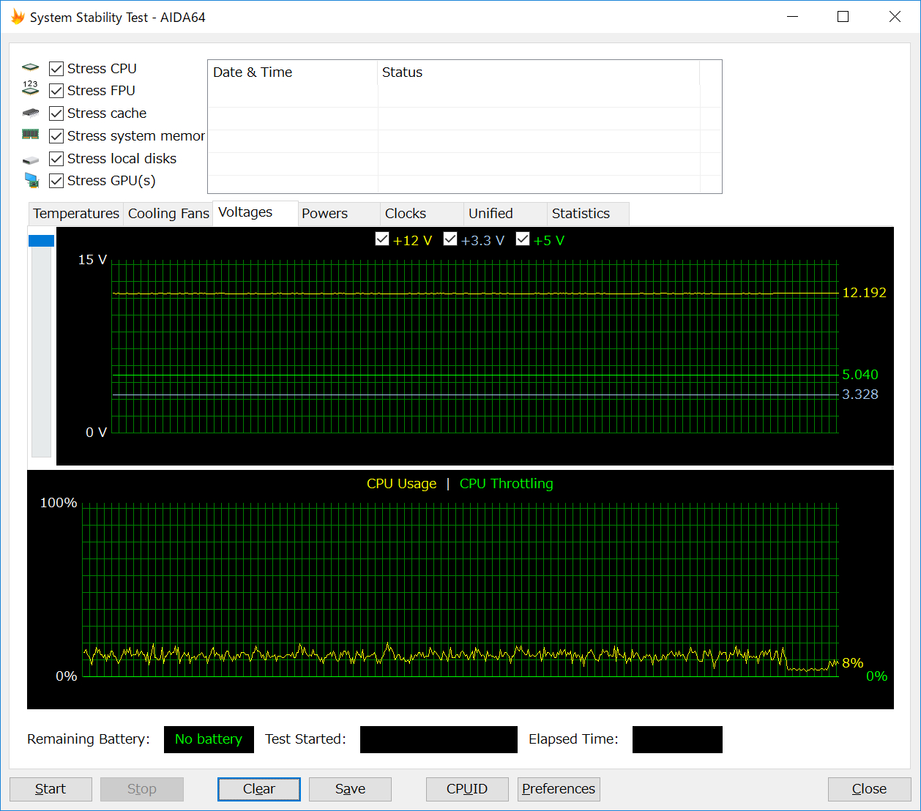The height and width of the screenshot is (811, 921).
Task: Click the FPU 123 chip icon
Action: click(30, 89)
